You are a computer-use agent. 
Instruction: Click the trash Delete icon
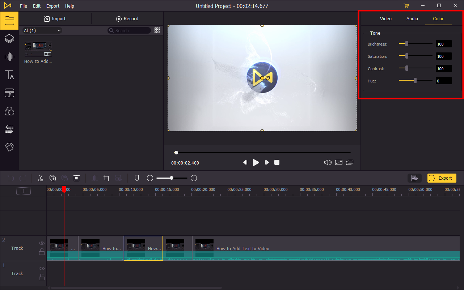coord(76,178)
